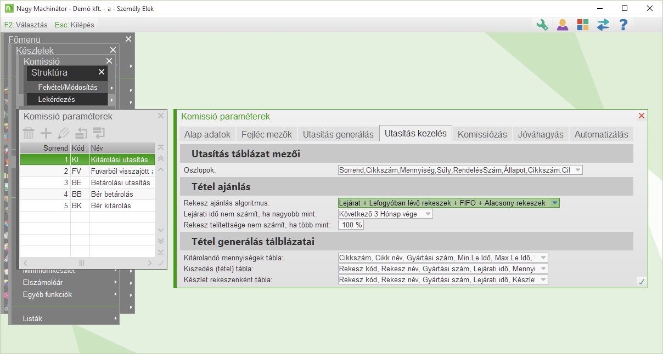The width and height of the screenshot is (663, 354).
Task: Select the Bér betárolás row
Action: click(x=87, y=194)
